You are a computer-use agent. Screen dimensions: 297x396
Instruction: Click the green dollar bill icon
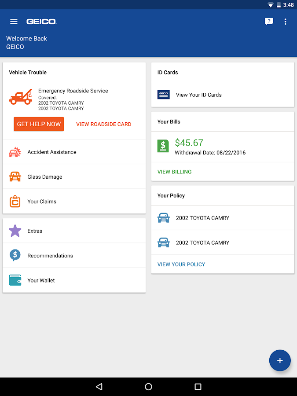point(163,146)
